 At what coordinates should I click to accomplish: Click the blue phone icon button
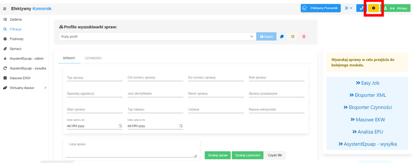361,8
